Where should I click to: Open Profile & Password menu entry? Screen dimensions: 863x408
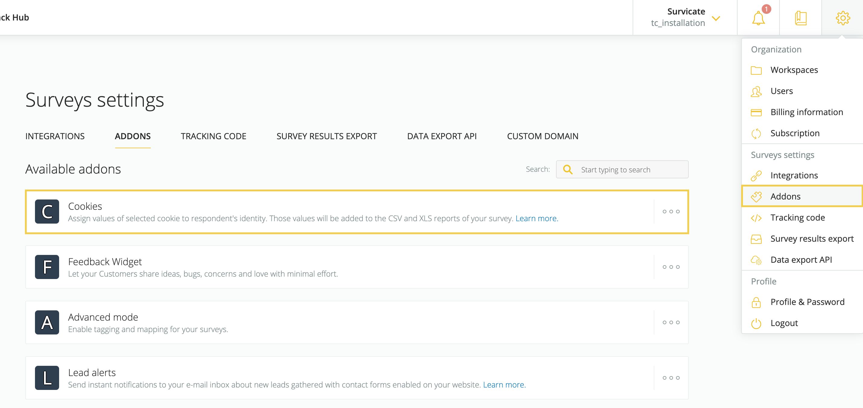pos(802,302)
